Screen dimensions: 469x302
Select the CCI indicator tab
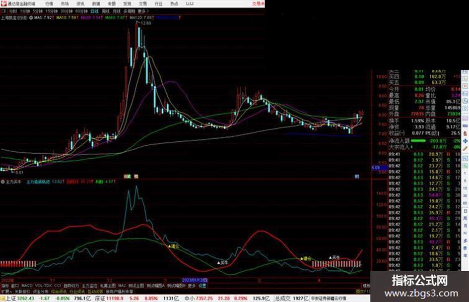point(58,286)
